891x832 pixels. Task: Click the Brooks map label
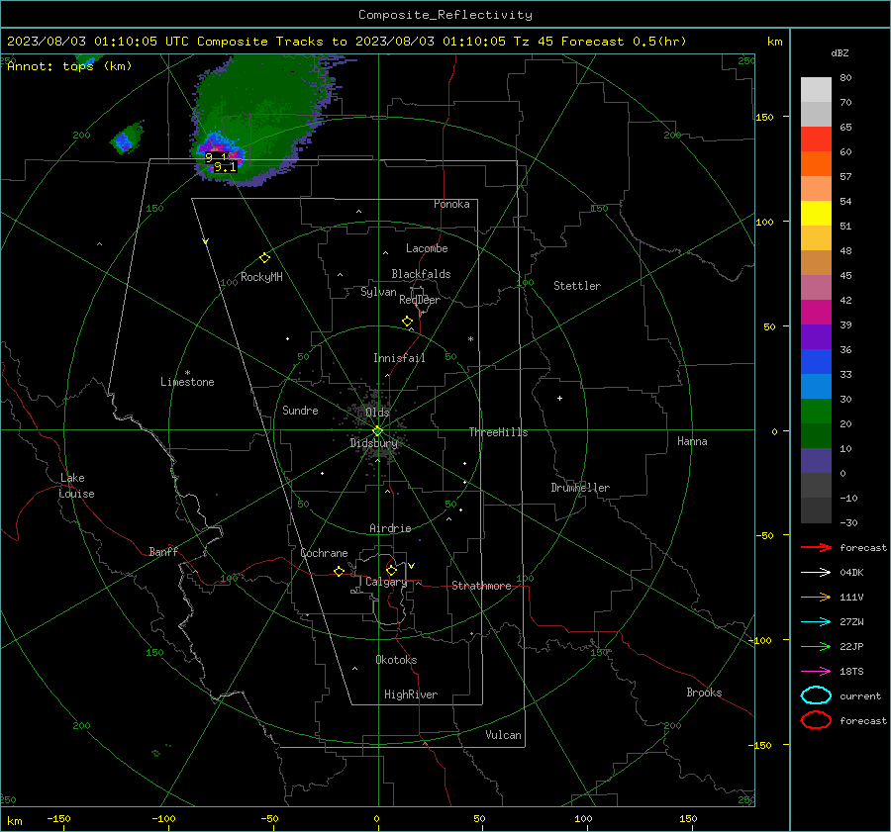tap(704, 693)
